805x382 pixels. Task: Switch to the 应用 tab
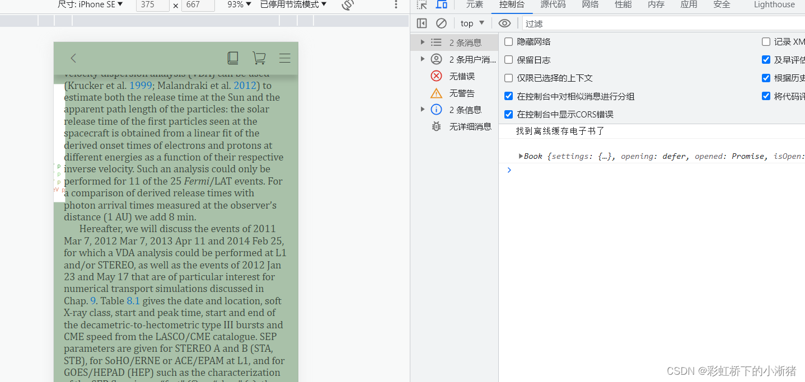pos(689,5)
